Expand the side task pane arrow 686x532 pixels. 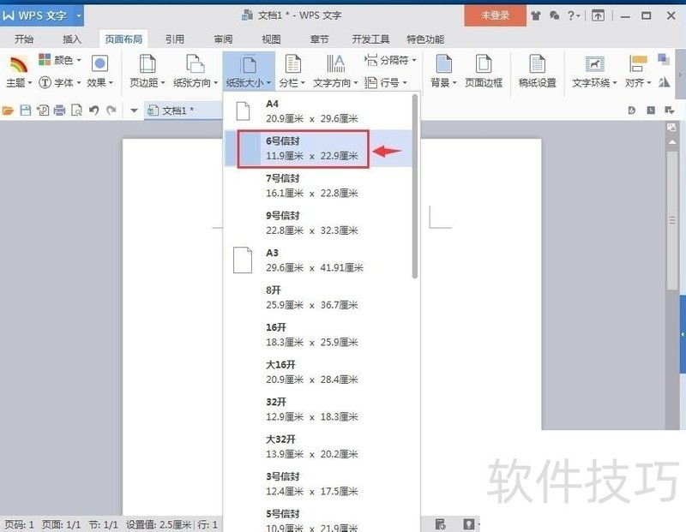coord(683,334)
